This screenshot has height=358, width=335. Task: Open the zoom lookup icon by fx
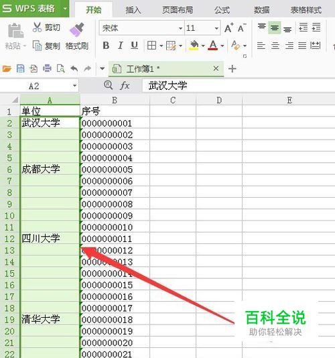click(x=108, y=85)
